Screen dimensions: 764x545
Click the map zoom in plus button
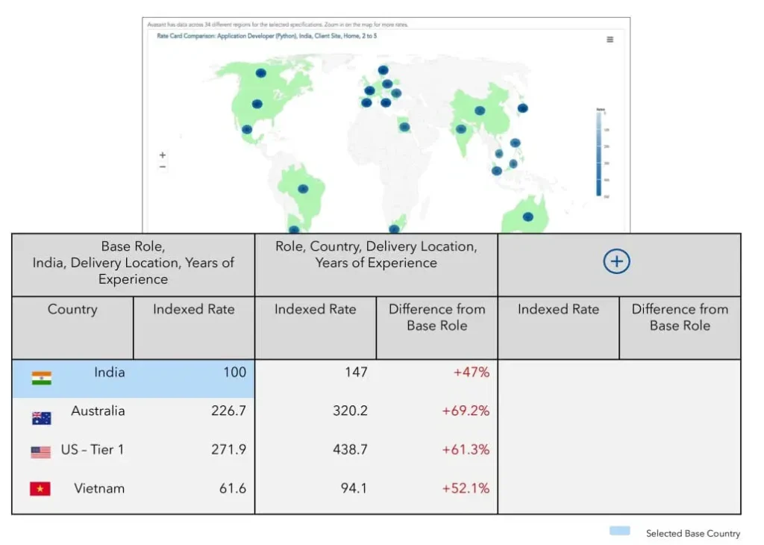point(163,155)
